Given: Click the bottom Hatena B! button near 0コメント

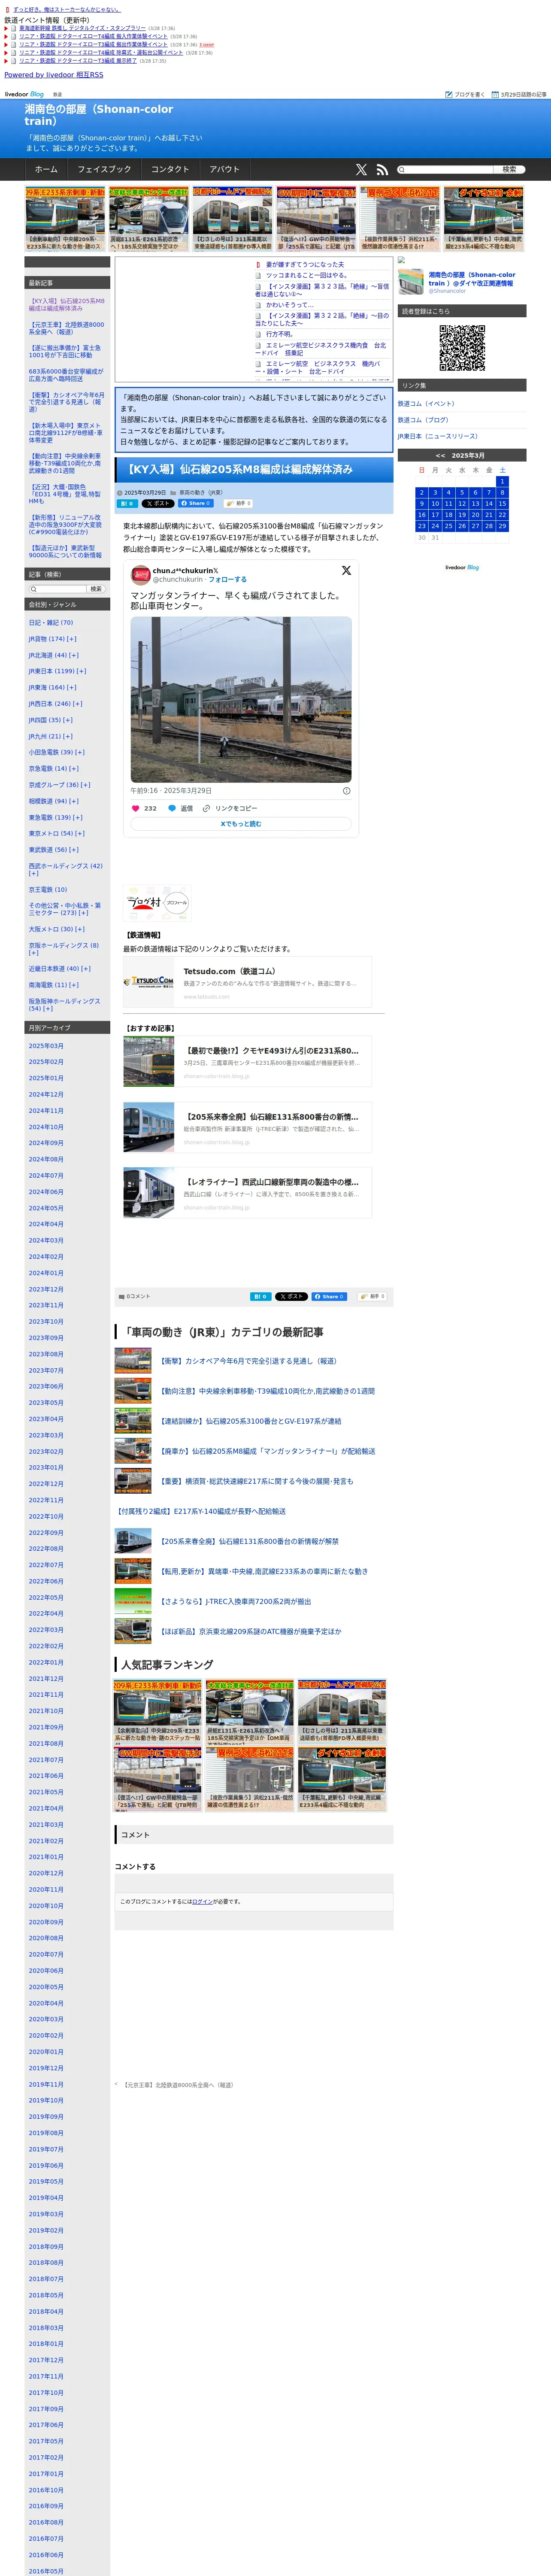Looking at the screenshot, I should [260, 1296].
